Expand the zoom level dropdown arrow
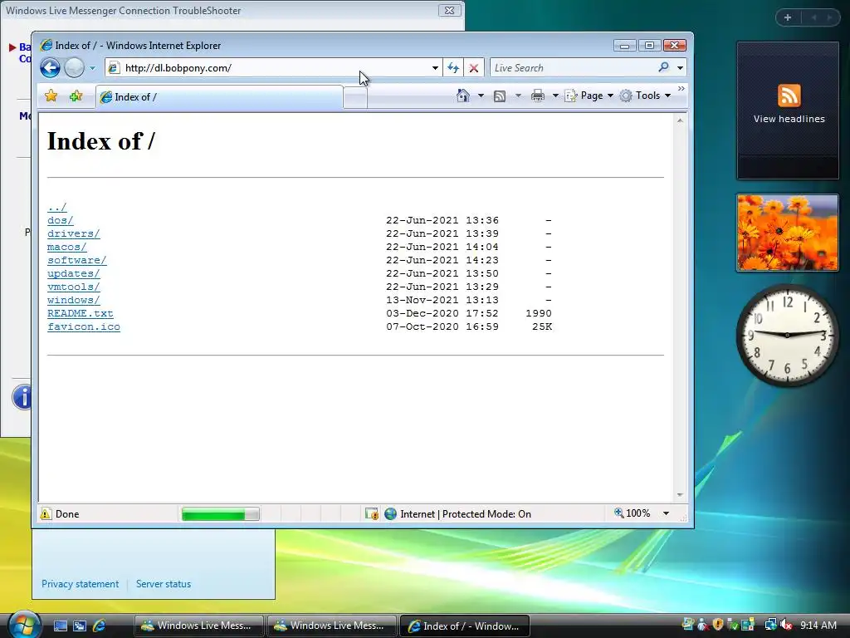 point(666,513)
